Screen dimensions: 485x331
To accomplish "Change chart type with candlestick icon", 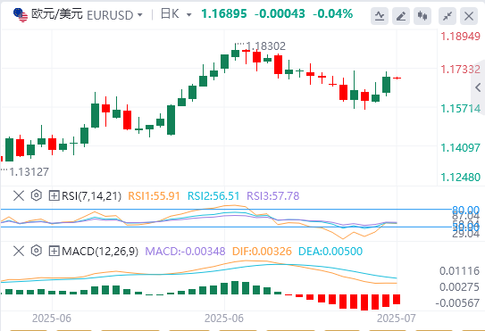I will coord(422,16).
